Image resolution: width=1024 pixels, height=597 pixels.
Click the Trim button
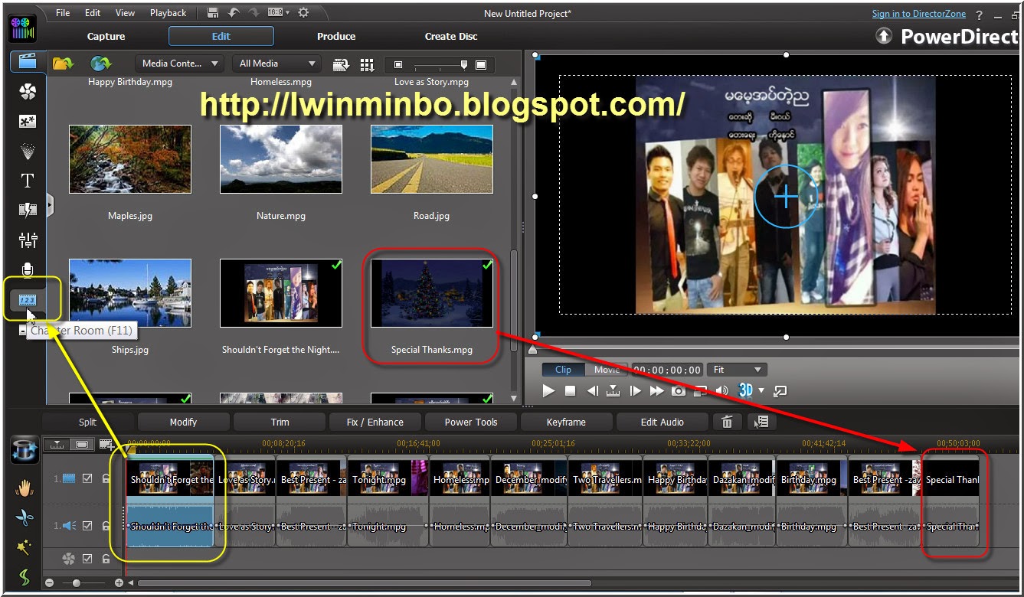click(280, 422)
